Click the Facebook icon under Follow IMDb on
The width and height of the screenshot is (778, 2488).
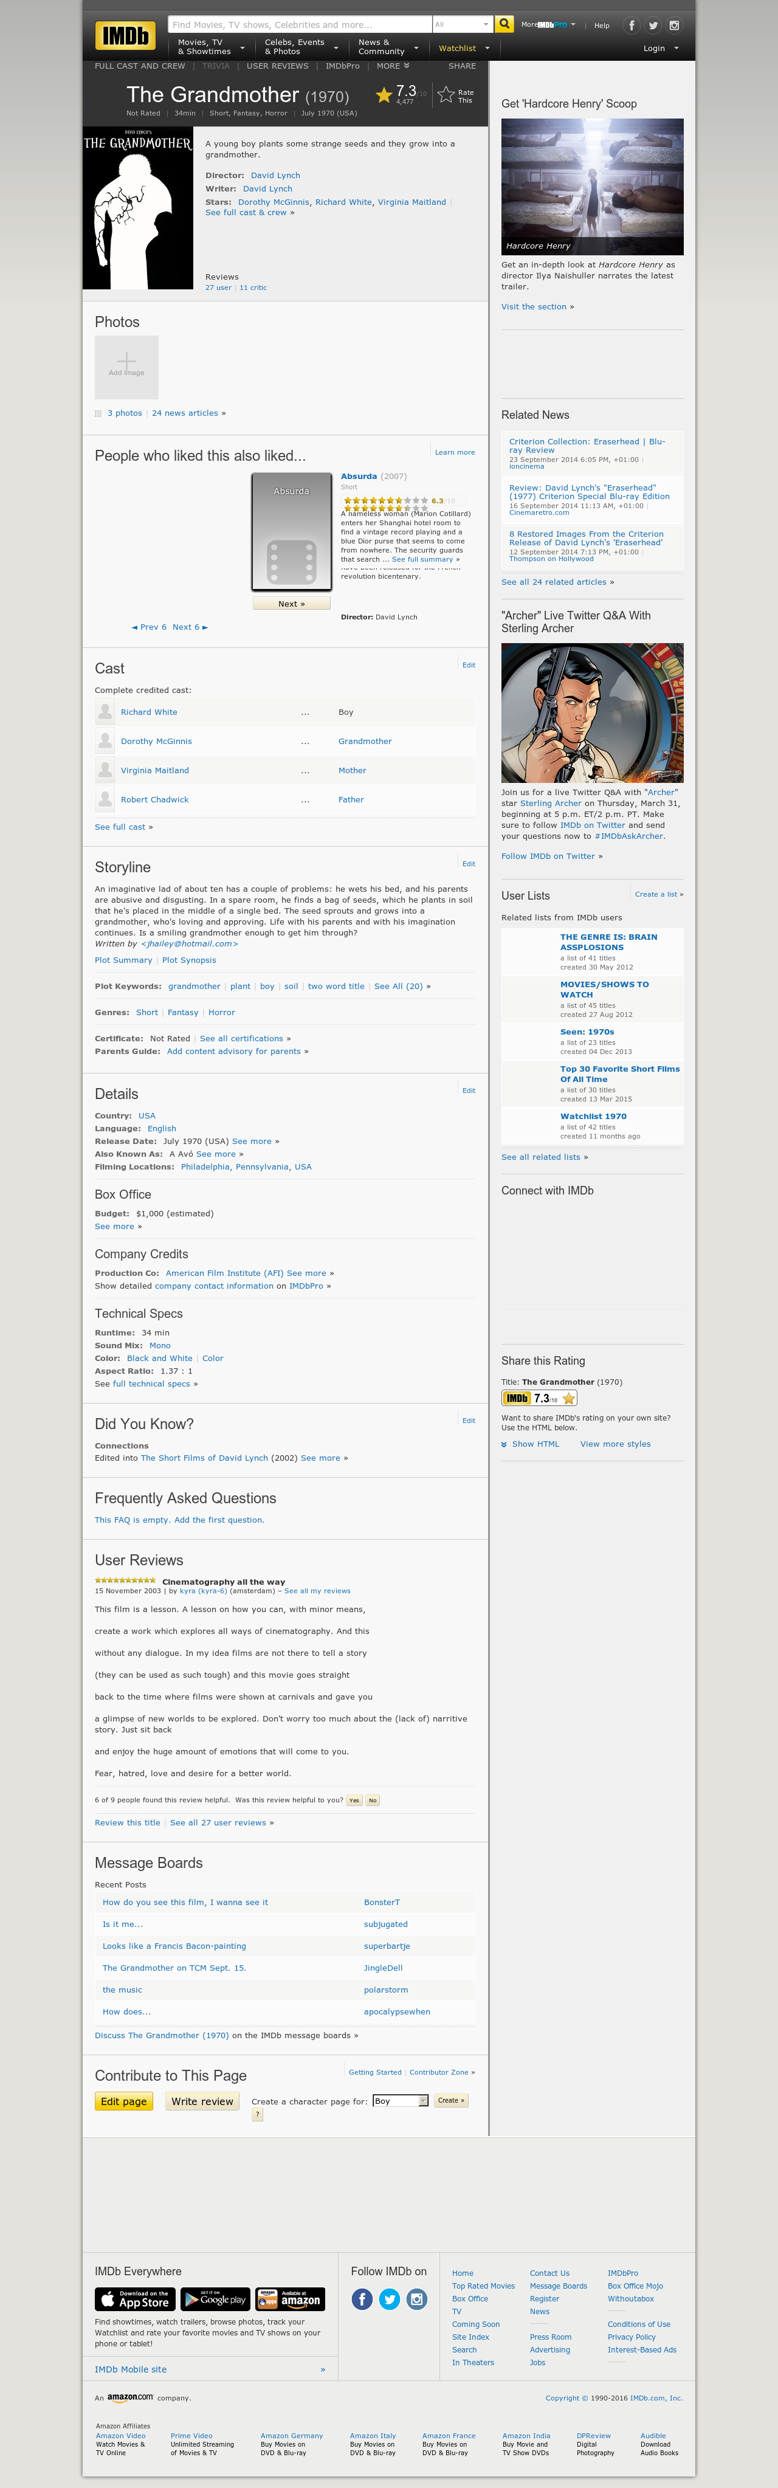click(362, 2300)
